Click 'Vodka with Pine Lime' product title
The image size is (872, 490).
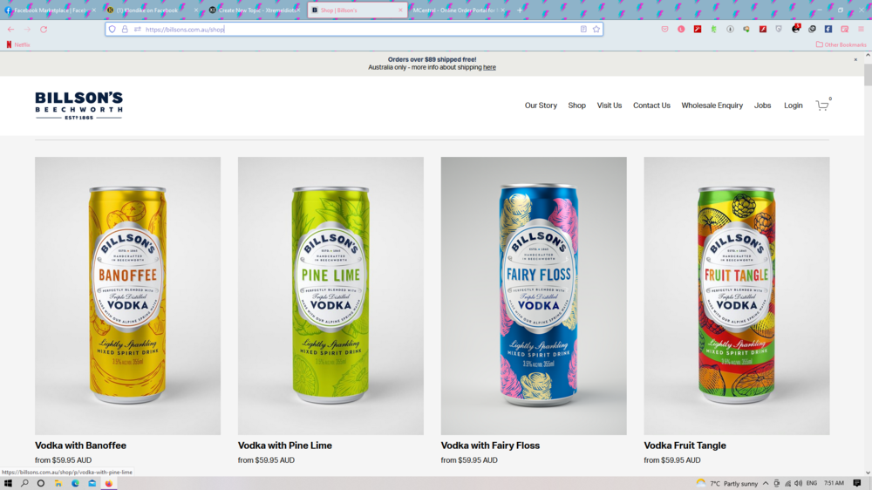coord(285,446)
